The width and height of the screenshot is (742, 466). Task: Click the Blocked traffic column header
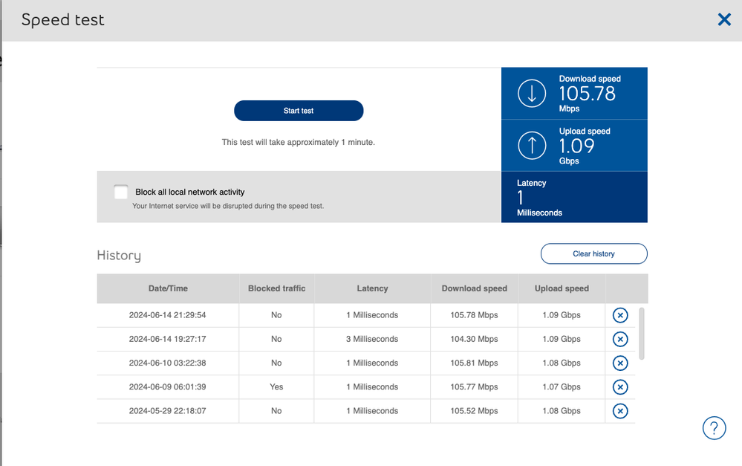point(276,288)
